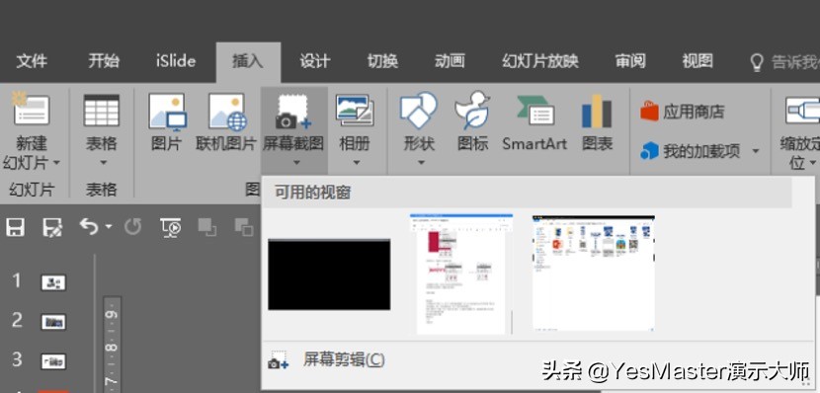Click My Add-ins (我的加载项)
The width and height of the screenshot is (820, 393).
pyautogui.click(x=691, y=151)
